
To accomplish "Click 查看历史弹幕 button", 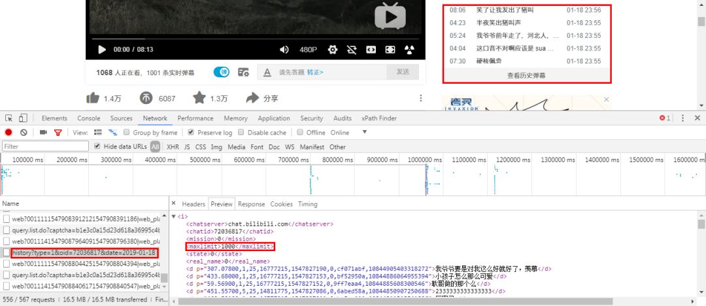I will 526,75.
